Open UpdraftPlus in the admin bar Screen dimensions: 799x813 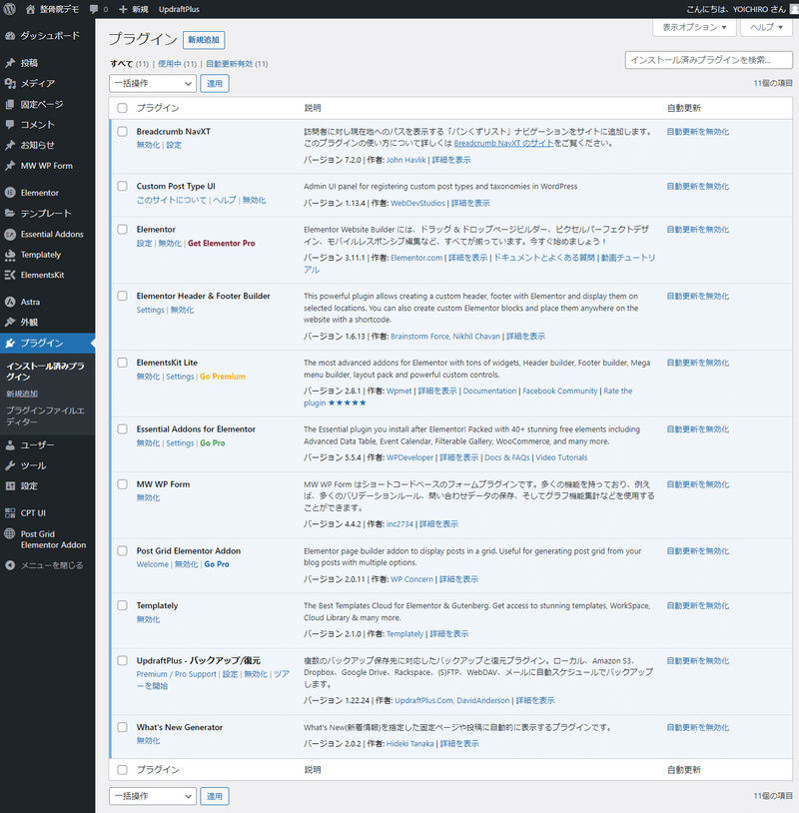tap(179, 9)
